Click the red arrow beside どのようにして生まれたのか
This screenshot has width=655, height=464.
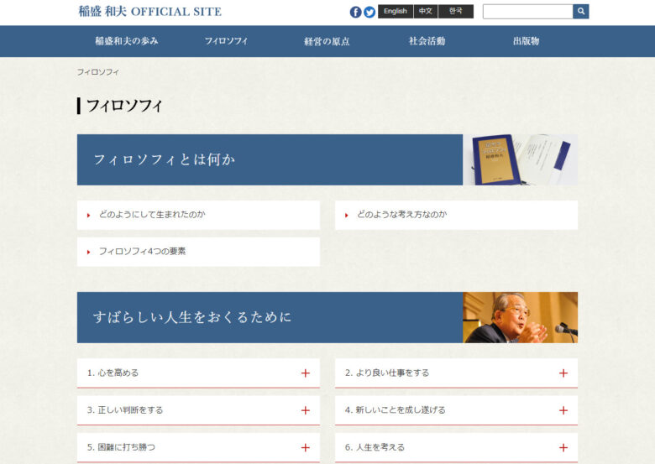point(88,216)
